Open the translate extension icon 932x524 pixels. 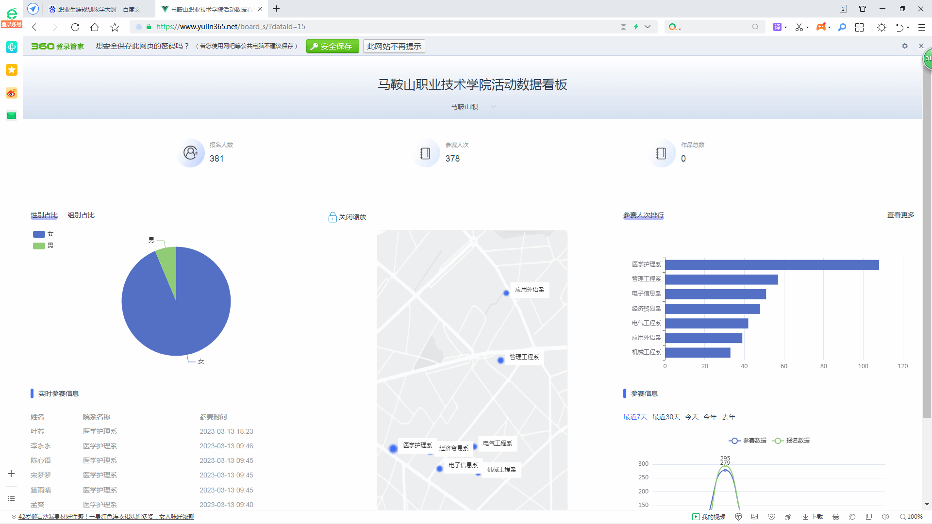(777, 27)
